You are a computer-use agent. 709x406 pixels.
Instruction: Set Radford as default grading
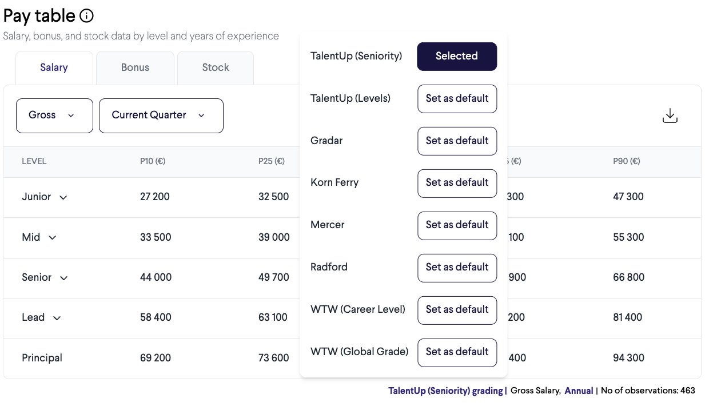(x=457, y=268)
